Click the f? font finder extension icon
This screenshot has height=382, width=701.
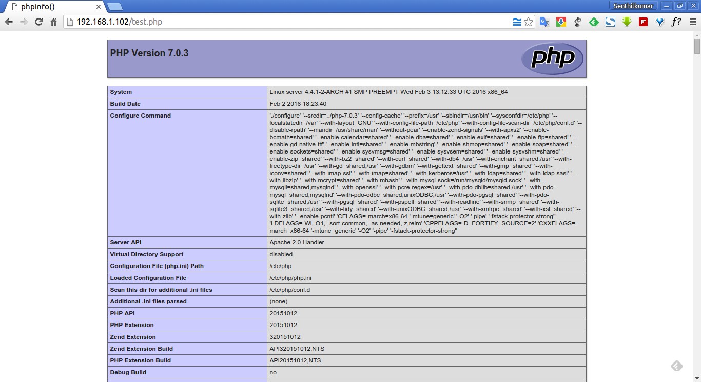[x=676, y=22]
